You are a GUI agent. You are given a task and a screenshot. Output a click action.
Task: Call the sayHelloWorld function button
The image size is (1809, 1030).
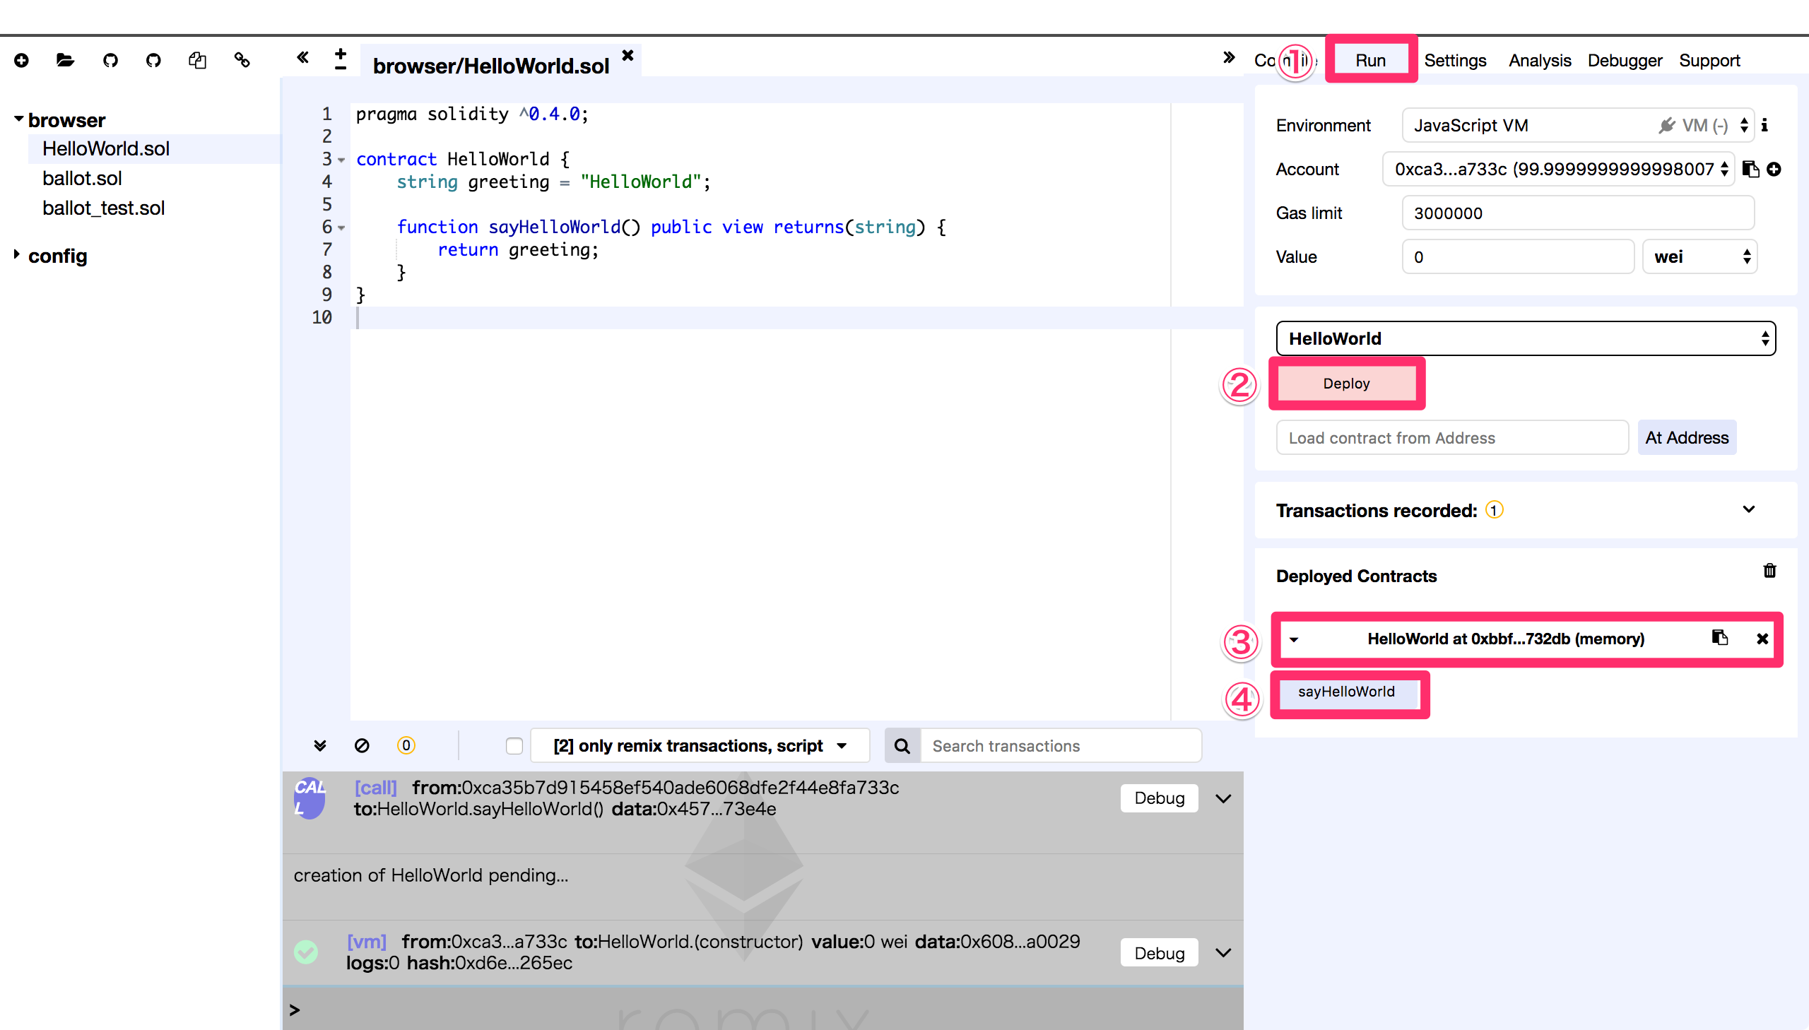coord(1346,692)
